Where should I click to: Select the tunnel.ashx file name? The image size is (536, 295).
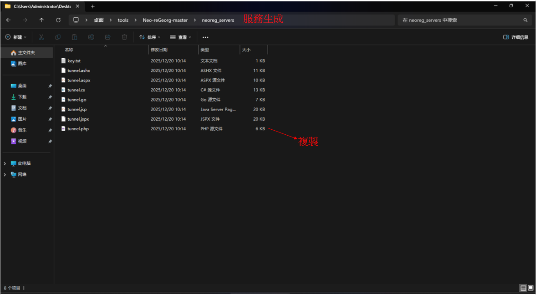(79, 71)
